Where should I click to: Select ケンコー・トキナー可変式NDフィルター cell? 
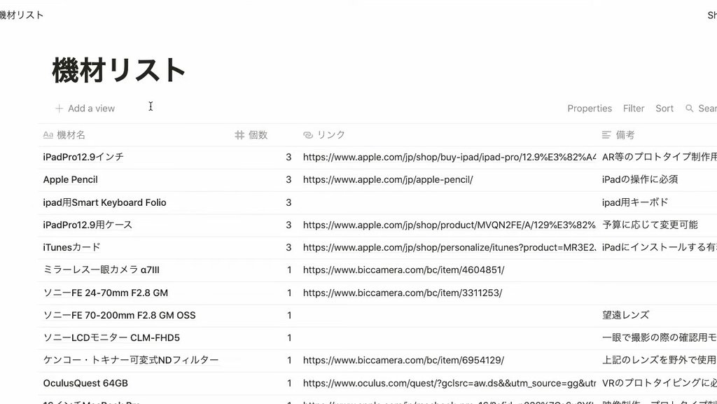click(134, 360)
